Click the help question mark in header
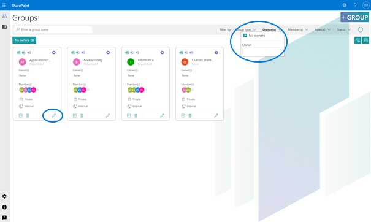 pyautogui.click(x=355, y=5)
